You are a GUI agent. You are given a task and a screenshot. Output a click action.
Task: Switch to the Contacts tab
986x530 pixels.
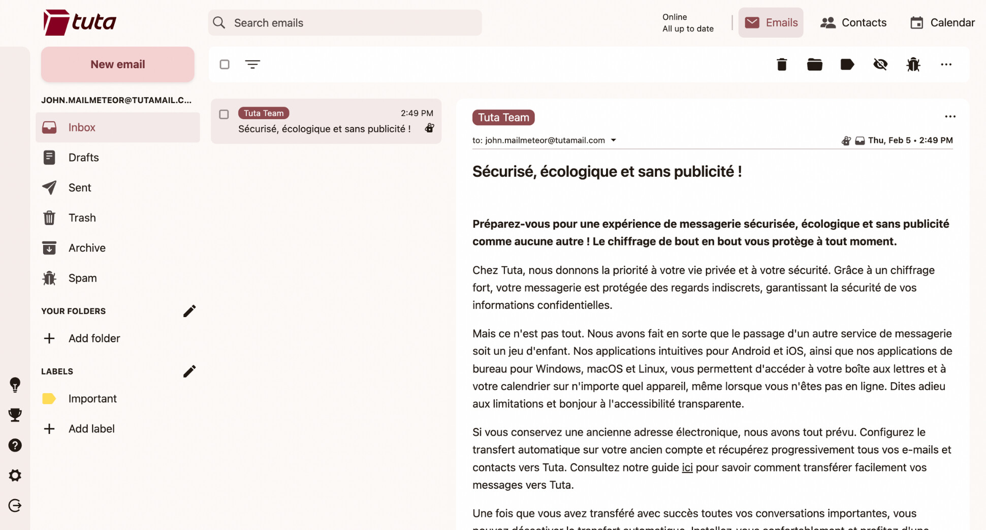click(x=853, y=23)
